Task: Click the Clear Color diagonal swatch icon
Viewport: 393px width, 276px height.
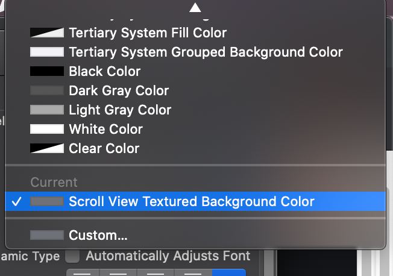Action: coord(47,148)
